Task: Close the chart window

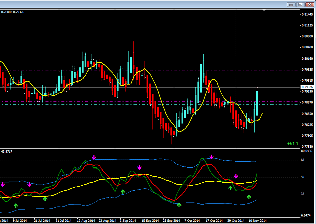Action: [x=310, y=4]
